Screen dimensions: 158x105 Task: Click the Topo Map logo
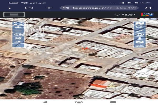(147, 14)
